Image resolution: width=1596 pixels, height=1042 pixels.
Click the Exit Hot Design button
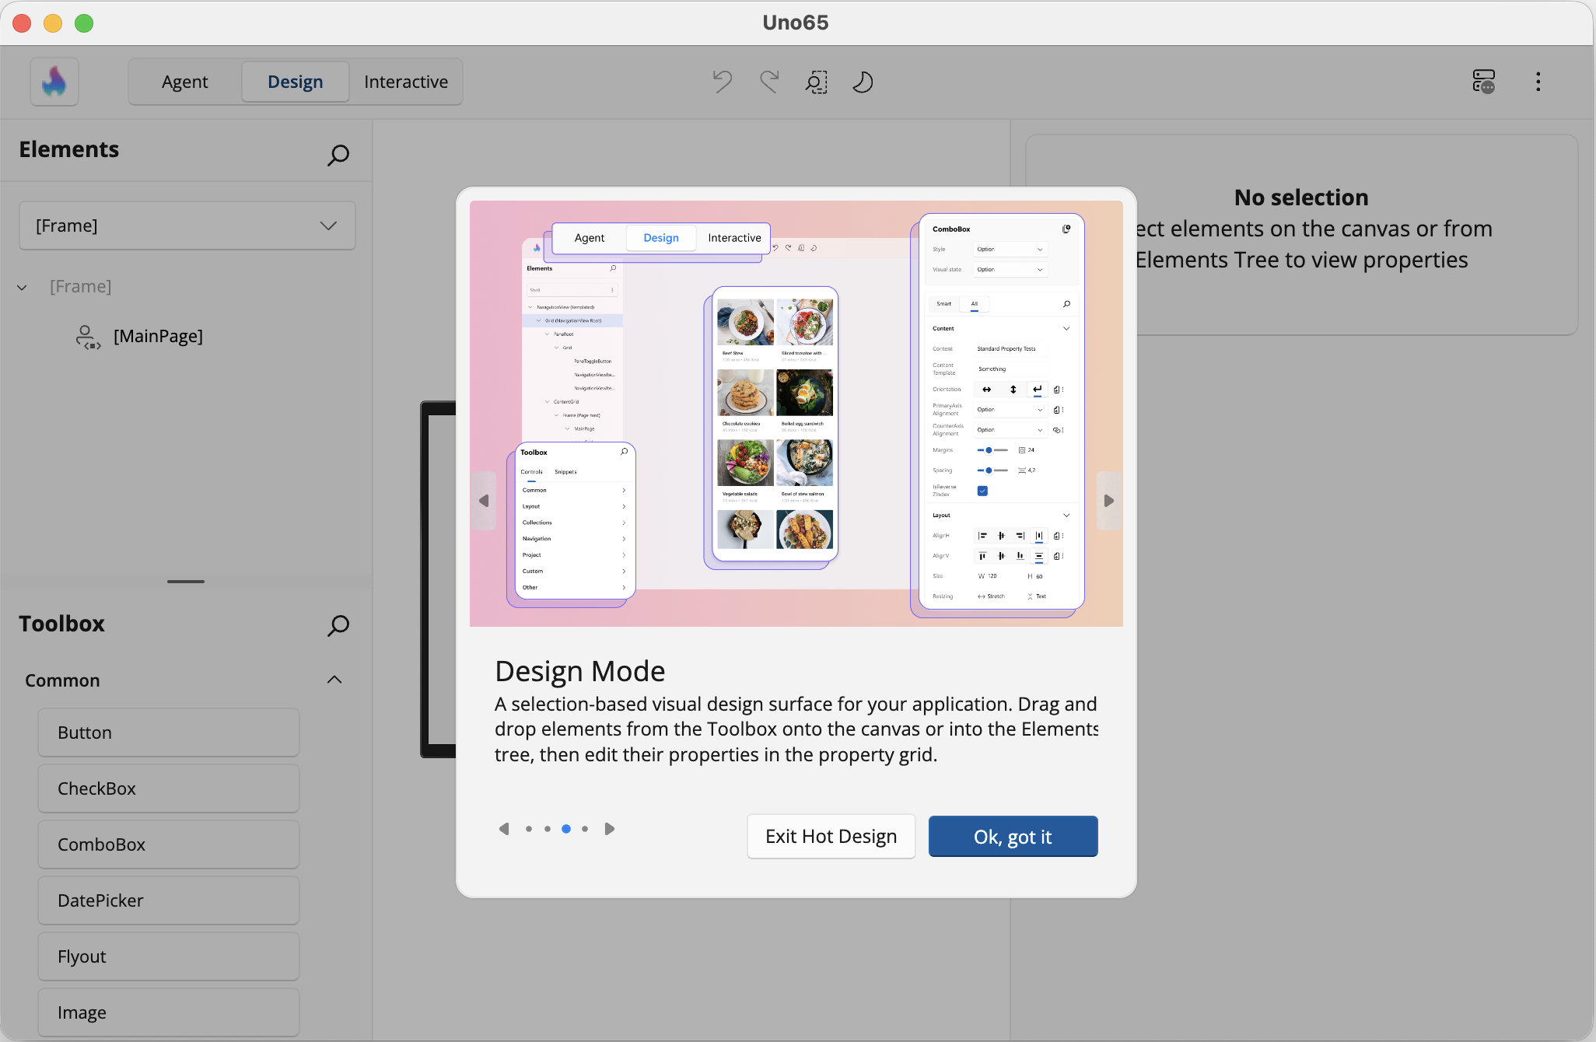click(831, 836)
